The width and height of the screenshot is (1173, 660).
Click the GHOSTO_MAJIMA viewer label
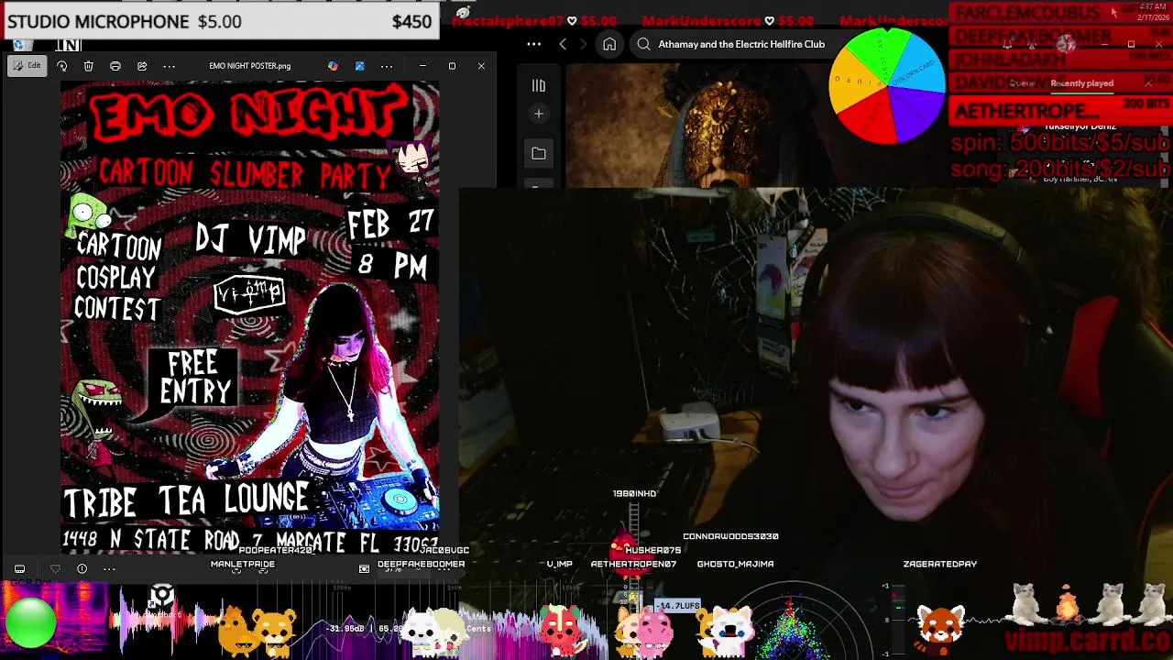click(735, 564)
